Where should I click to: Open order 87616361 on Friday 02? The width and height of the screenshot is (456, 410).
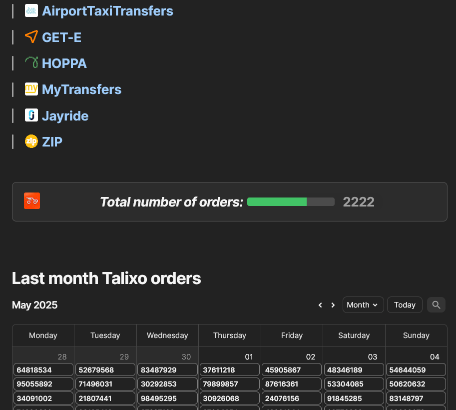click(x=292, y=384)
